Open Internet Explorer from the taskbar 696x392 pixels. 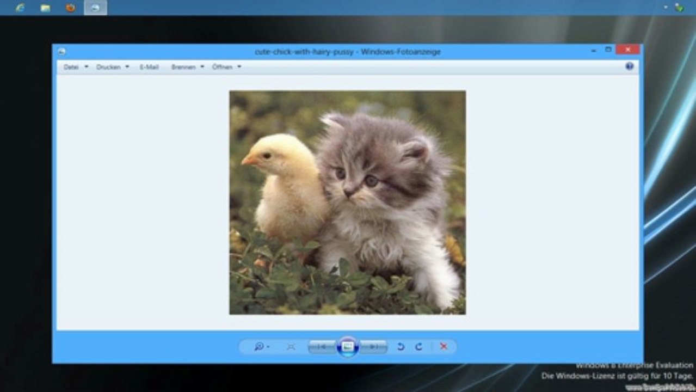pos(20,8)
